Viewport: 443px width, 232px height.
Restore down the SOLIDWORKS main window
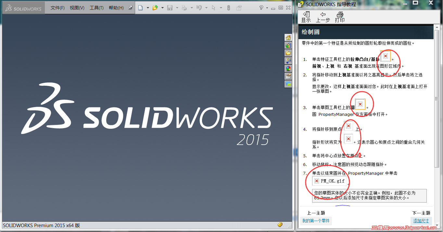(281, 8)
